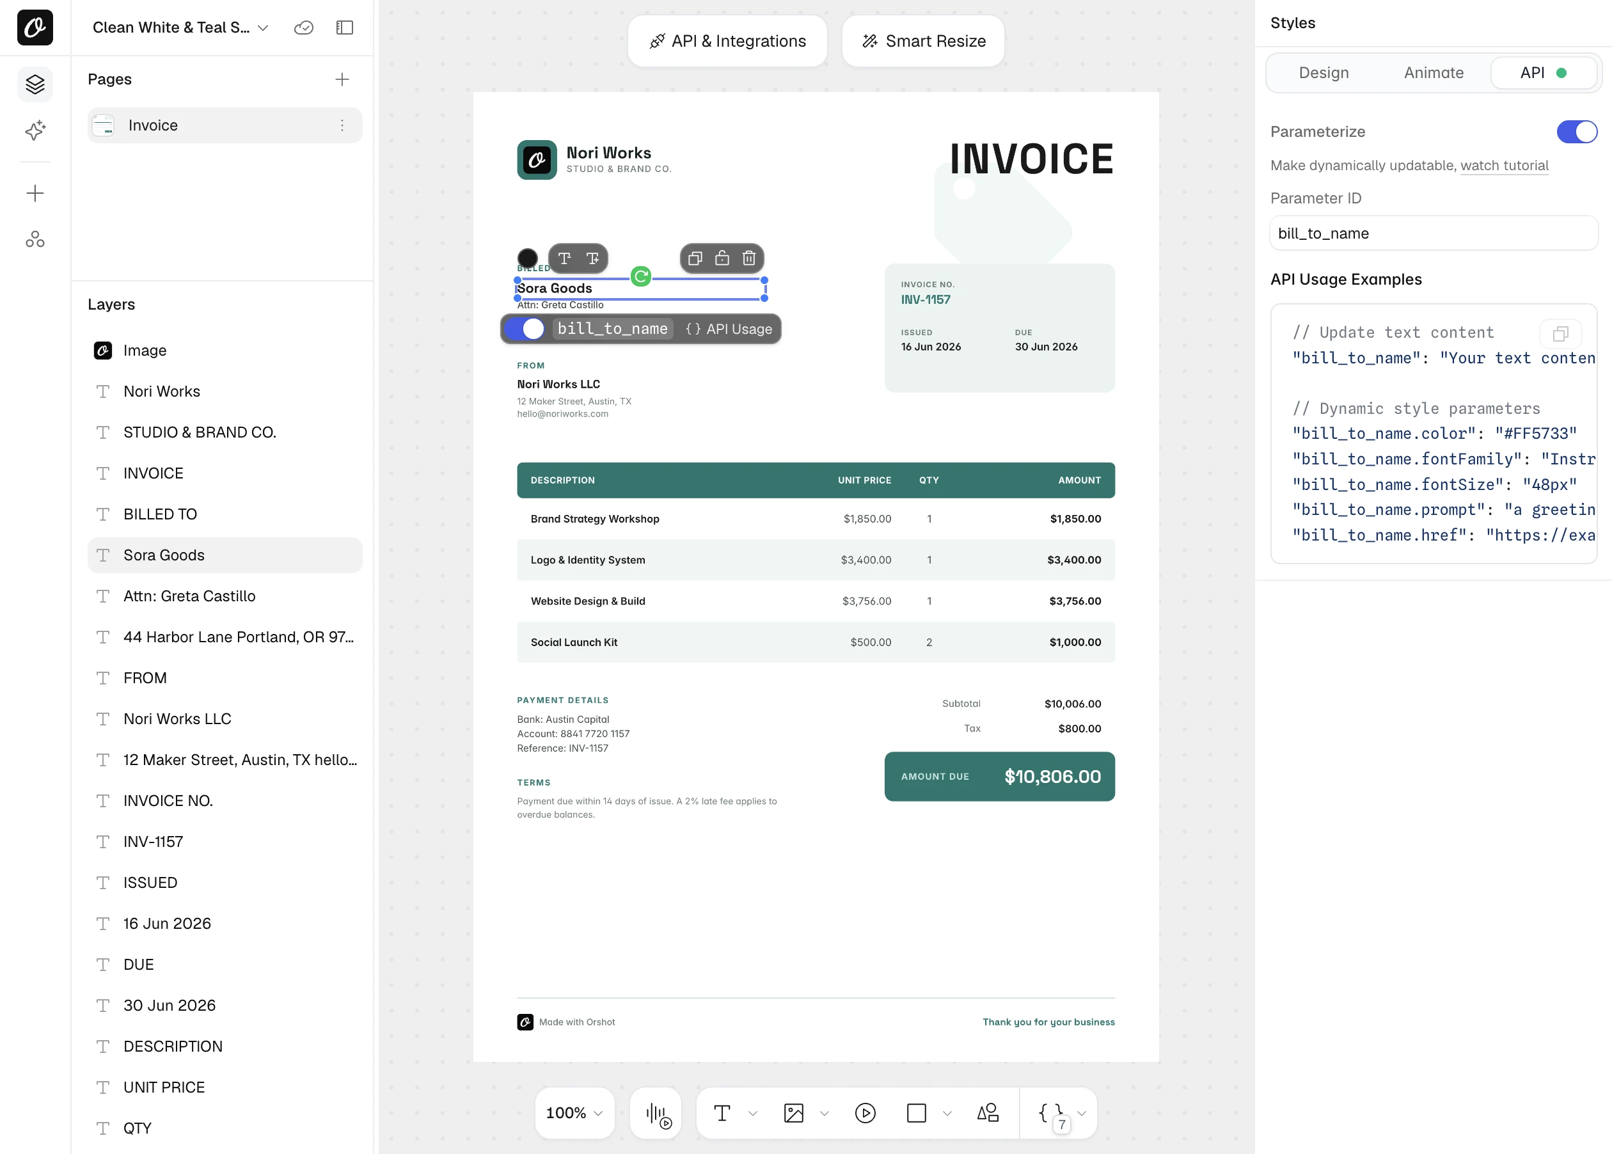Click the bill_to_name label on canvas pill
The height and width of the screenshot is (1154, 1612).
(x=612, y=328)
